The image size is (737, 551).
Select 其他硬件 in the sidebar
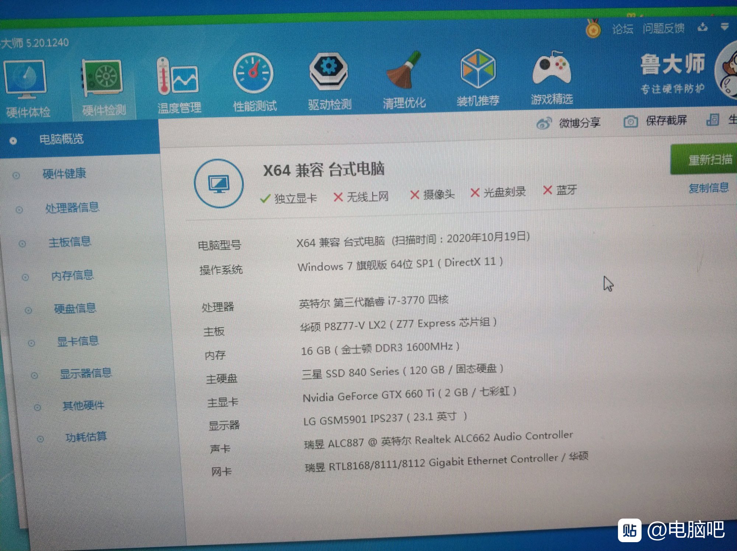(84, 405)
